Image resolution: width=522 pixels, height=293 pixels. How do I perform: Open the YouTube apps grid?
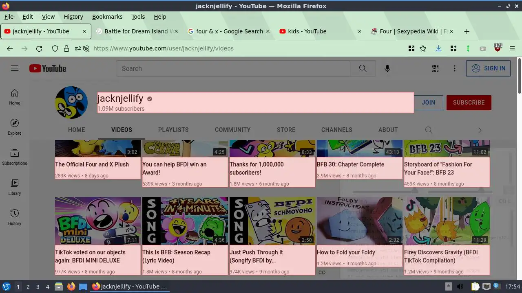pyautogui.click(x=435, y=68)
